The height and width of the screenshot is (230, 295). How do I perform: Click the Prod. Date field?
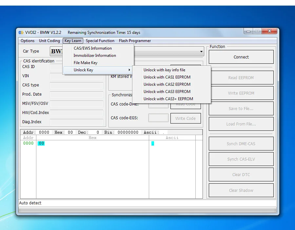[x=77, y=94]
